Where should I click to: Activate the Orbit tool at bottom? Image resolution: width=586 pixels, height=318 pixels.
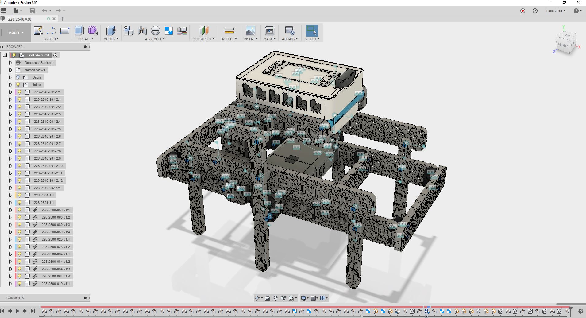(257, 298)
